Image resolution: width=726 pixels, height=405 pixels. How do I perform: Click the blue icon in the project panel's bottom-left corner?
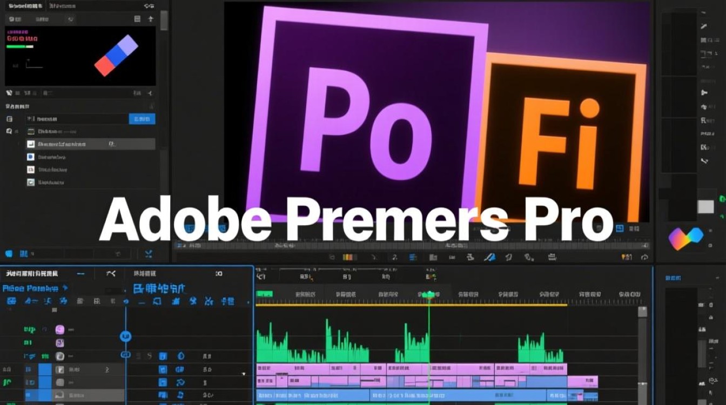9,253
